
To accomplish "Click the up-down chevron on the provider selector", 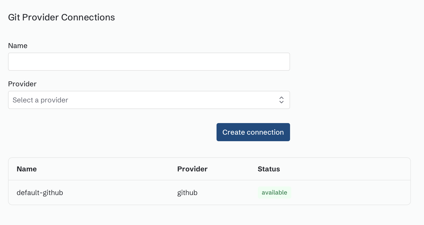I will [x=281, y=100].
